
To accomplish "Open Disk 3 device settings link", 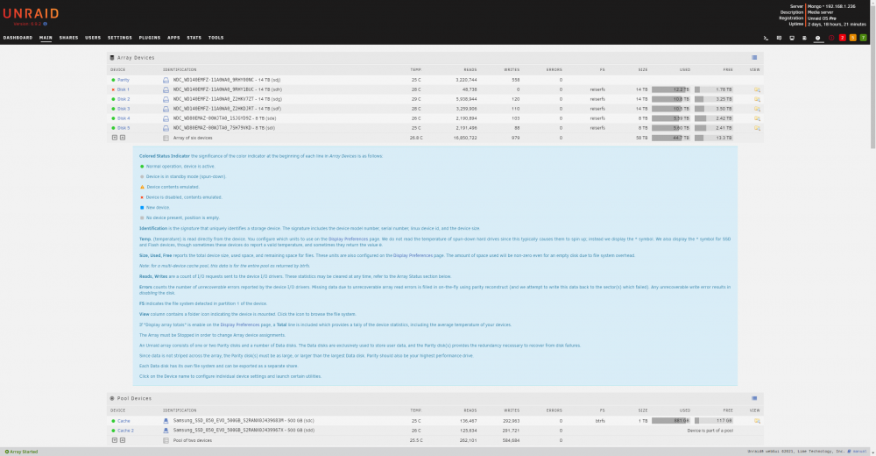I will click(123, 109).
